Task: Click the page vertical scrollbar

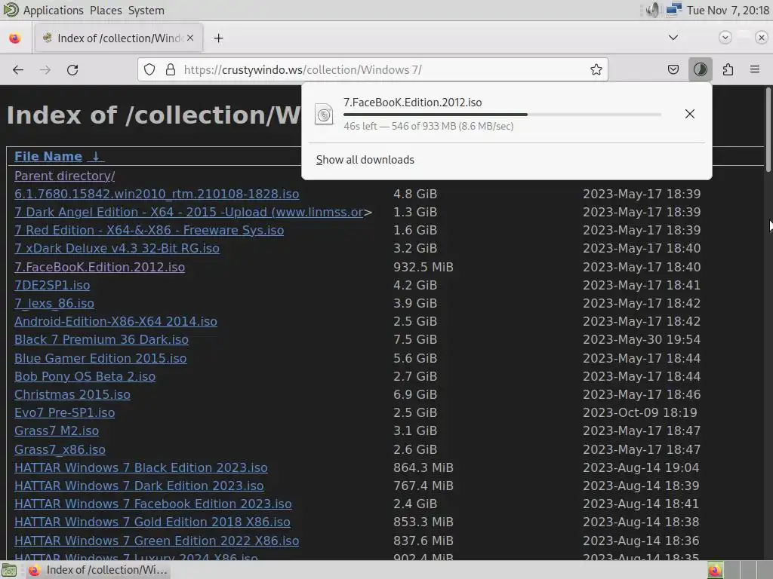Action: [x=768, y=130]
